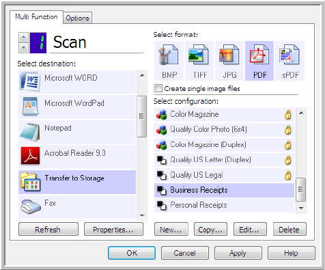
Task: Click the Copy... configuration button
Action: point(210,229)
